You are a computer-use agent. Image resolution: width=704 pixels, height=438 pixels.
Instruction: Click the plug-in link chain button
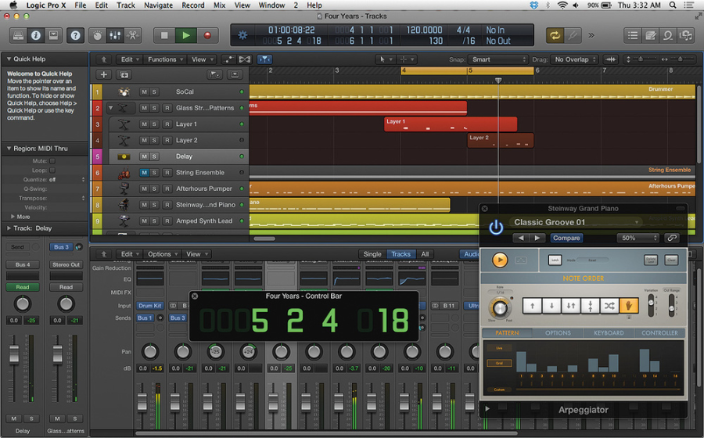point(672,238)
